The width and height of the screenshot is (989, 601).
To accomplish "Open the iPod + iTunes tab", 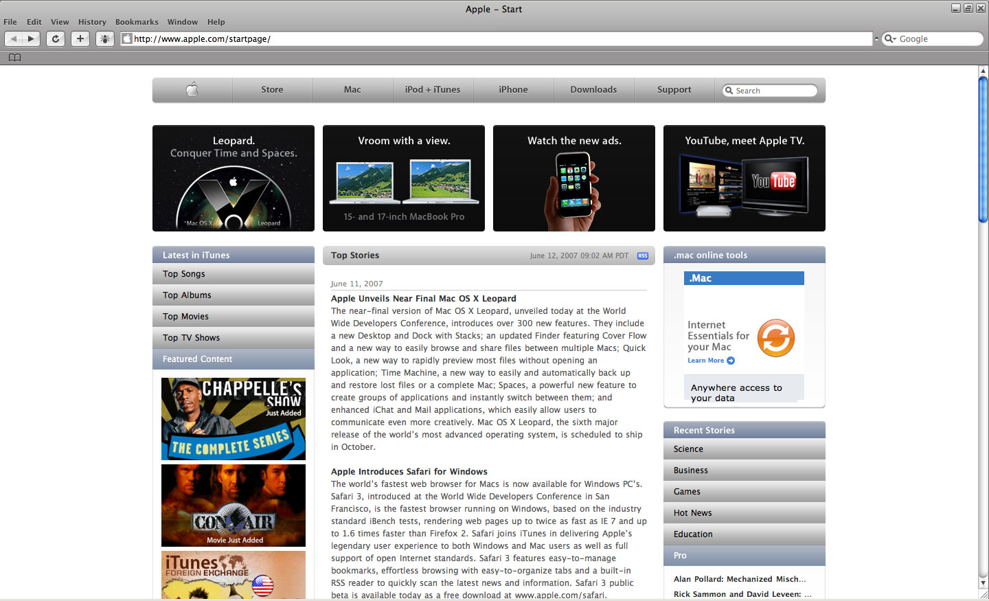I will coord(433,90).
